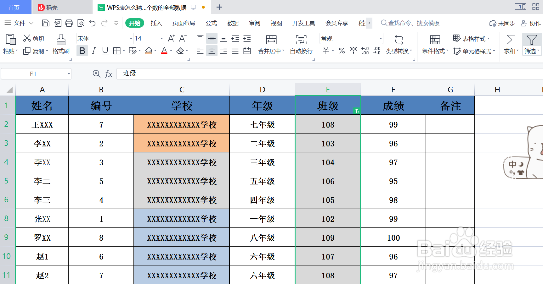Undo the last action
Screen dimensions: 543x284
coord(92,23)
